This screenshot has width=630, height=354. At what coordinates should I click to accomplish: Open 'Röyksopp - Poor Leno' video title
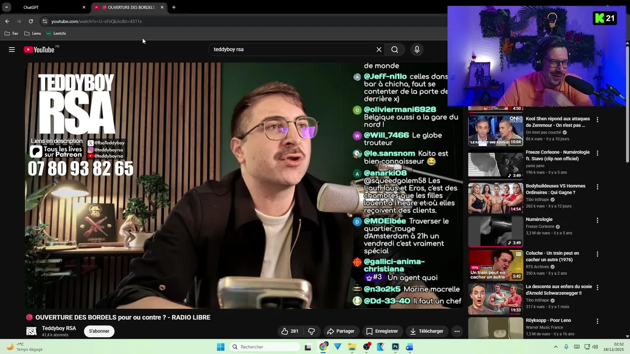[548, 321]
